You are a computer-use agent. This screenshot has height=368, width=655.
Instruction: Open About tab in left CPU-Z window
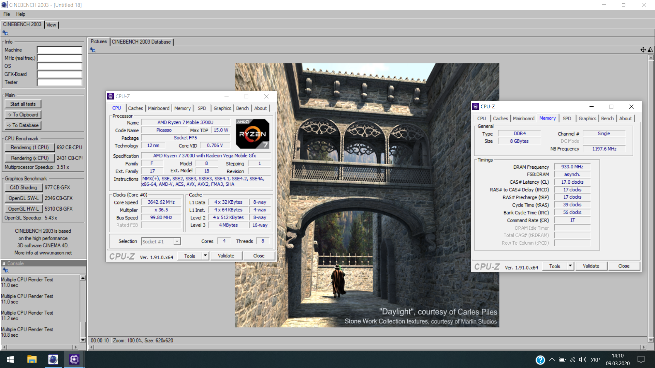click(261, 108)
